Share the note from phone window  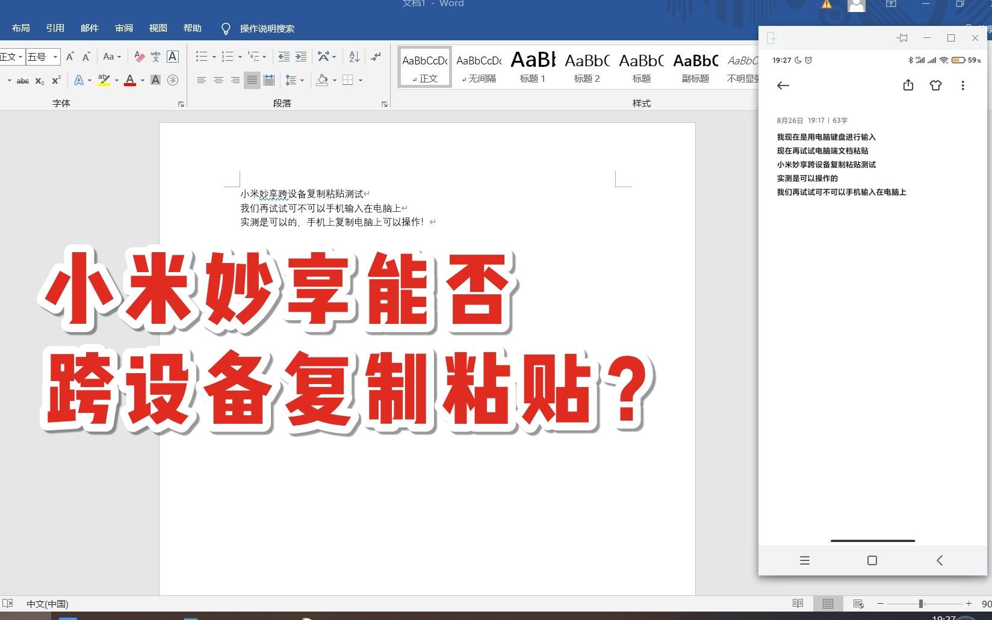coord(908,85)
